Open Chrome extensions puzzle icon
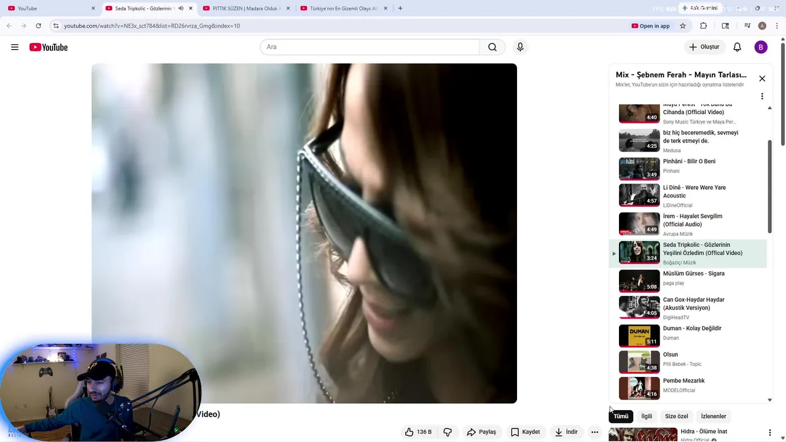Viewport: 786px width, 442px height. tap(704, 26)
